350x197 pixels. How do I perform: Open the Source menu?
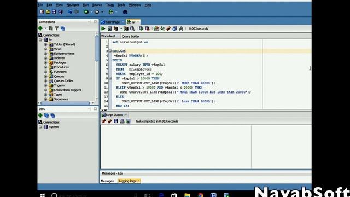(97, 5)
